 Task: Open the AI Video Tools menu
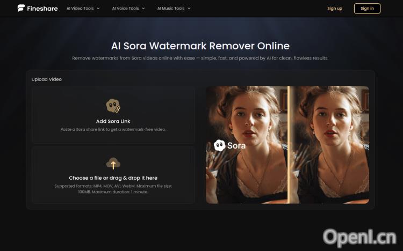point(83,8)
